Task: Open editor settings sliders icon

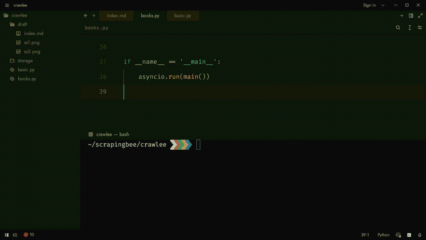Action: tap(420, 27)
